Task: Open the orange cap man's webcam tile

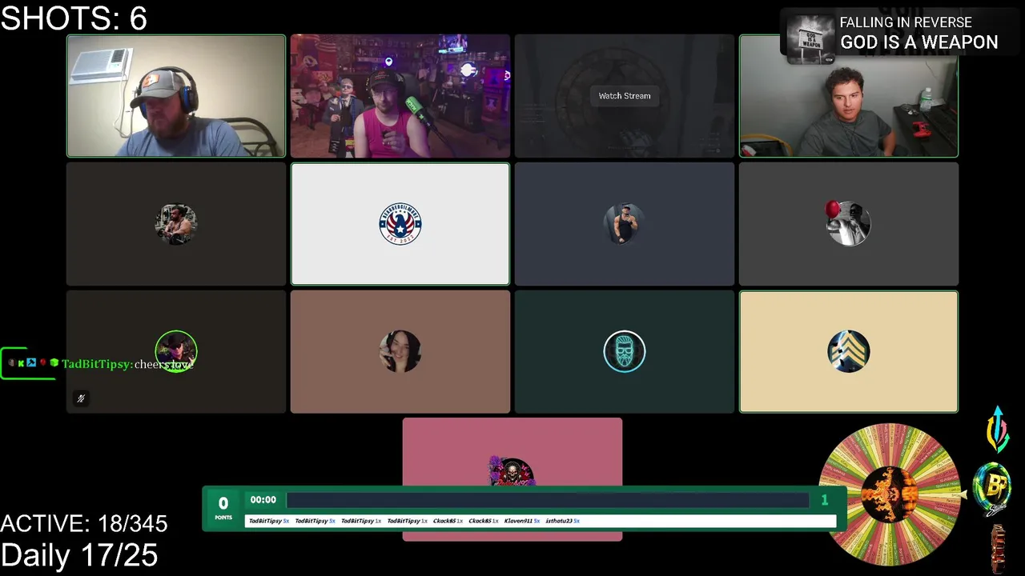Action: [x=176, y=96]
